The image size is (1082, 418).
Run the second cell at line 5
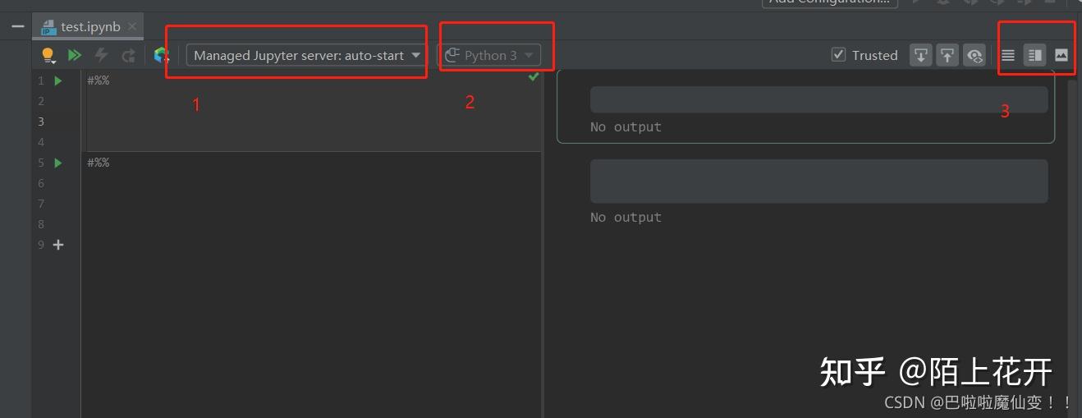click(x=58, y=163)
